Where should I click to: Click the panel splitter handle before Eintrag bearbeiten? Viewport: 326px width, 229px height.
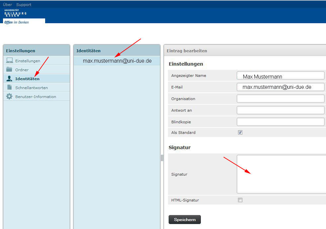pos(162,158)
